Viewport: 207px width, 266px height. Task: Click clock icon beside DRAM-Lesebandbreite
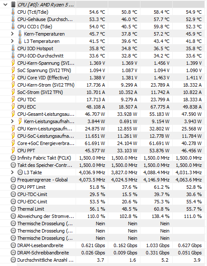(13, 245)
